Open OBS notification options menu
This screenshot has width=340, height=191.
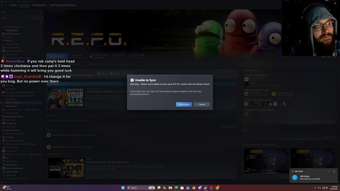point(329,171)
